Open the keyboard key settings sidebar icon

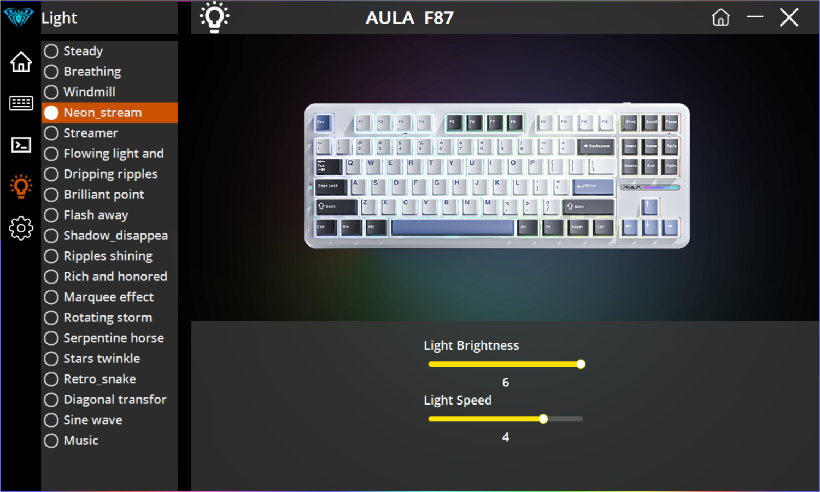coord(21,103)
